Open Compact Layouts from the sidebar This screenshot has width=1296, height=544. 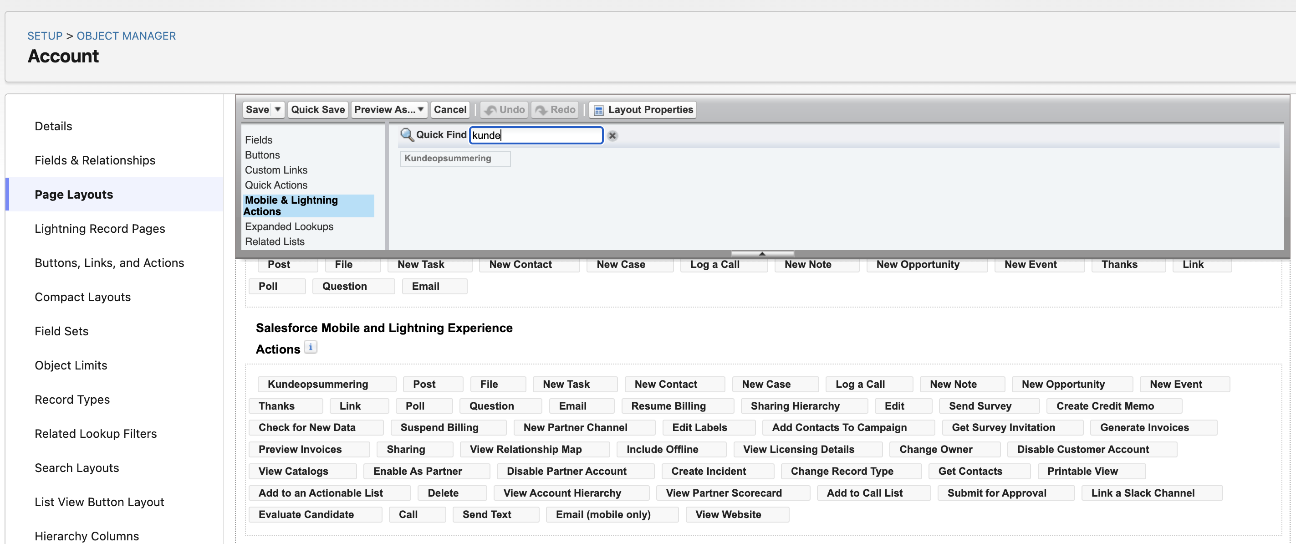coord(82,297)
